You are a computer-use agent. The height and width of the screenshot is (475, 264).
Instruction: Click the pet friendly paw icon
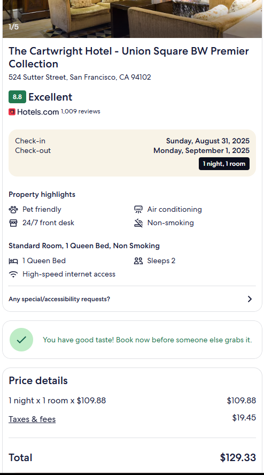(x=13, y=209)
